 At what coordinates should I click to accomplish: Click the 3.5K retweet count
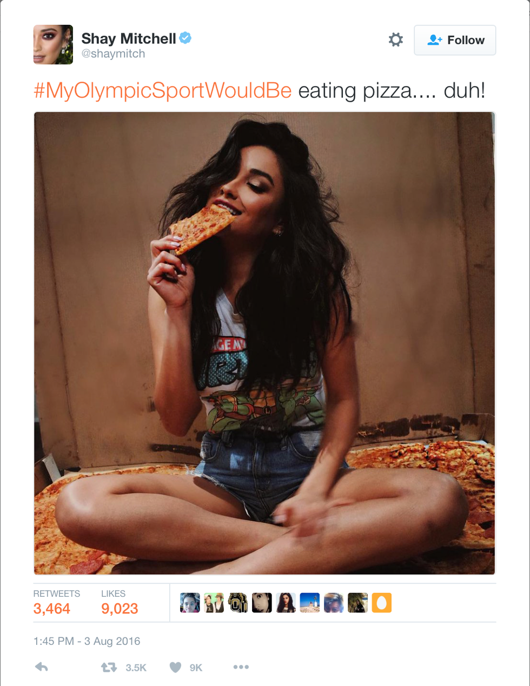click(136, 668)
